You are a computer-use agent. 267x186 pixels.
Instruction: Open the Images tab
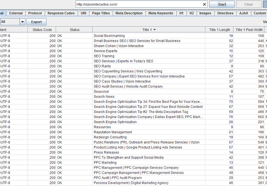point(205,13)
